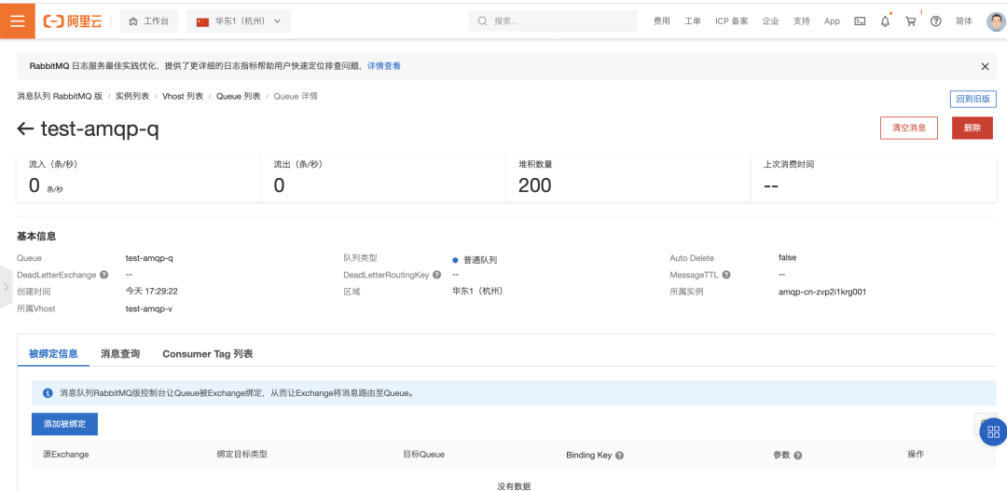Click the 操作 column header
This screenshot has width=1007, height=491.
[916, 455]
